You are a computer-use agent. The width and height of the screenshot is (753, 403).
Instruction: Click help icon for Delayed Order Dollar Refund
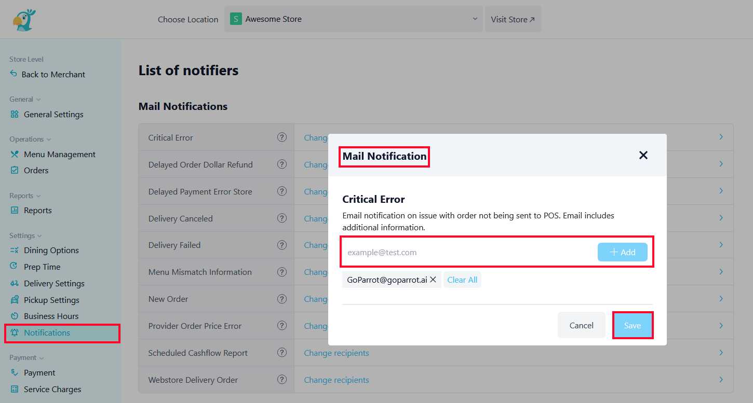pyautogui.click(x=282, y=164)
